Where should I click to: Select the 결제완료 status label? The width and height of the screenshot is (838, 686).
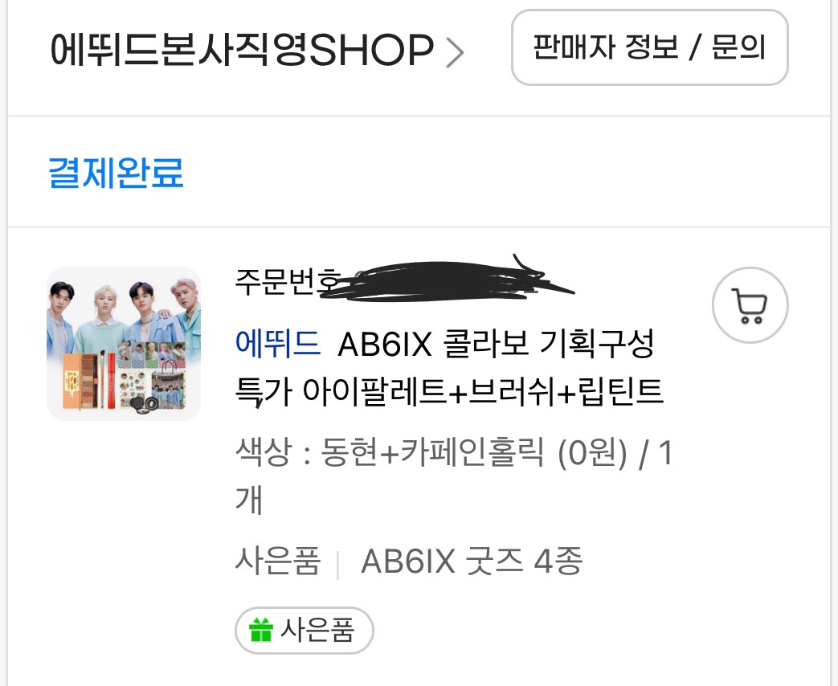(x=116, y=173)
